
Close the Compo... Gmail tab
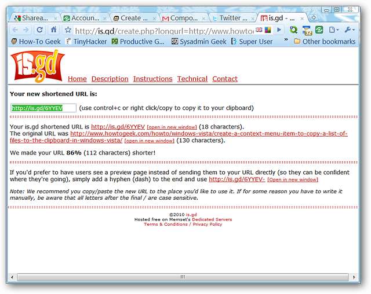203,19
